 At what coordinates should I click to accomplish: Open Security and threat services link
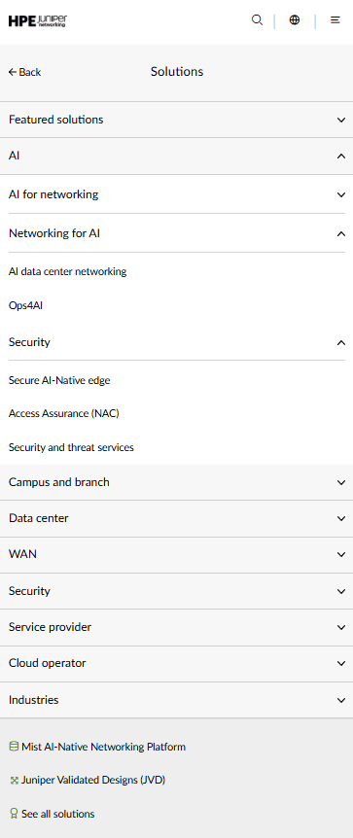coord(71,447)
